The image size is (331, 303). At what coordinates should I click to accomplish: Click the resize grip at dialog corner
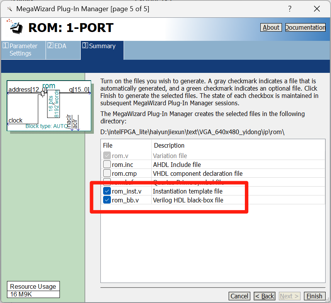click(x=328, y=300)
